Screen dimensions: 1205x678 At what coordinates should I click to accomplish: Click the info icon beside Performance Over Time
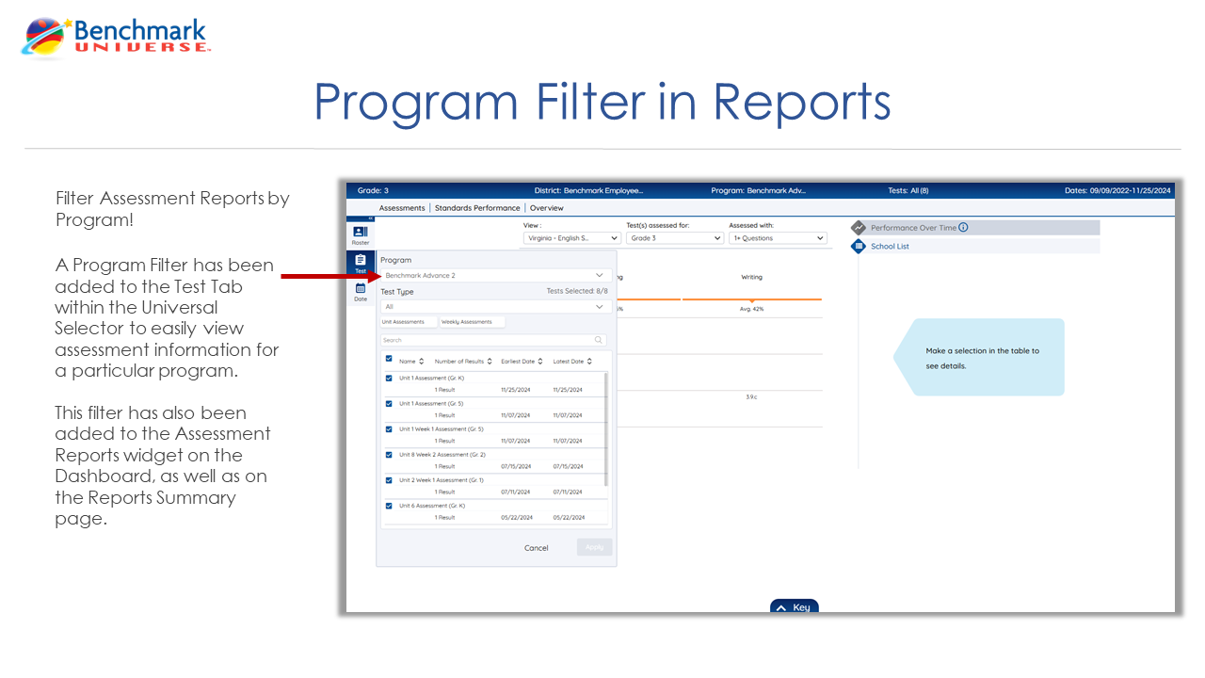tap(963, 228)
